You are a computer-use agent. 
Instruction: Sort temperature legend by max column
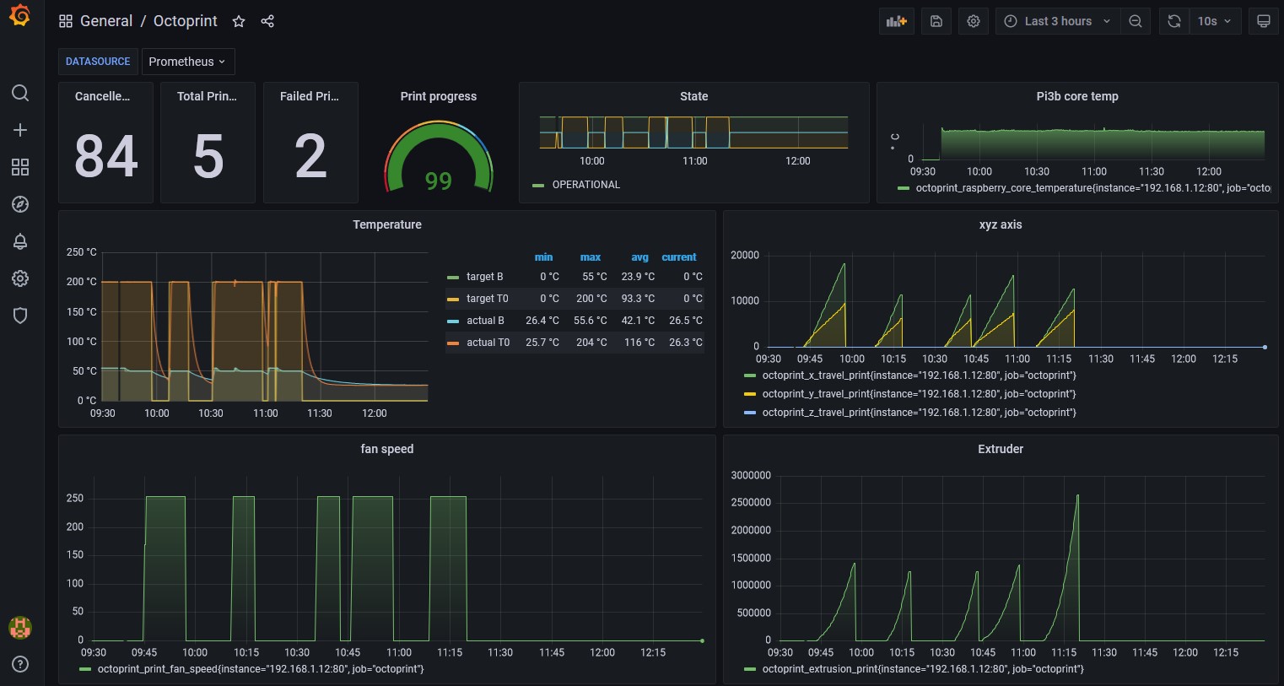(x=591, y=257)
